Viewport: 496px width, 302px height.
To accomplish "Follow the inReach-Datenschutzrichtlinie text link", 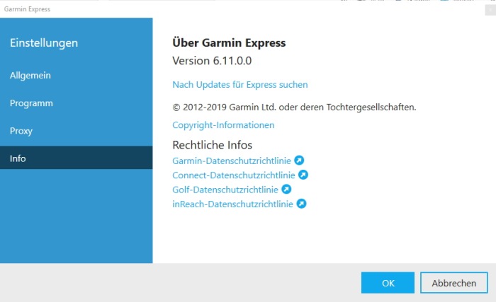I will pos(232,204).
